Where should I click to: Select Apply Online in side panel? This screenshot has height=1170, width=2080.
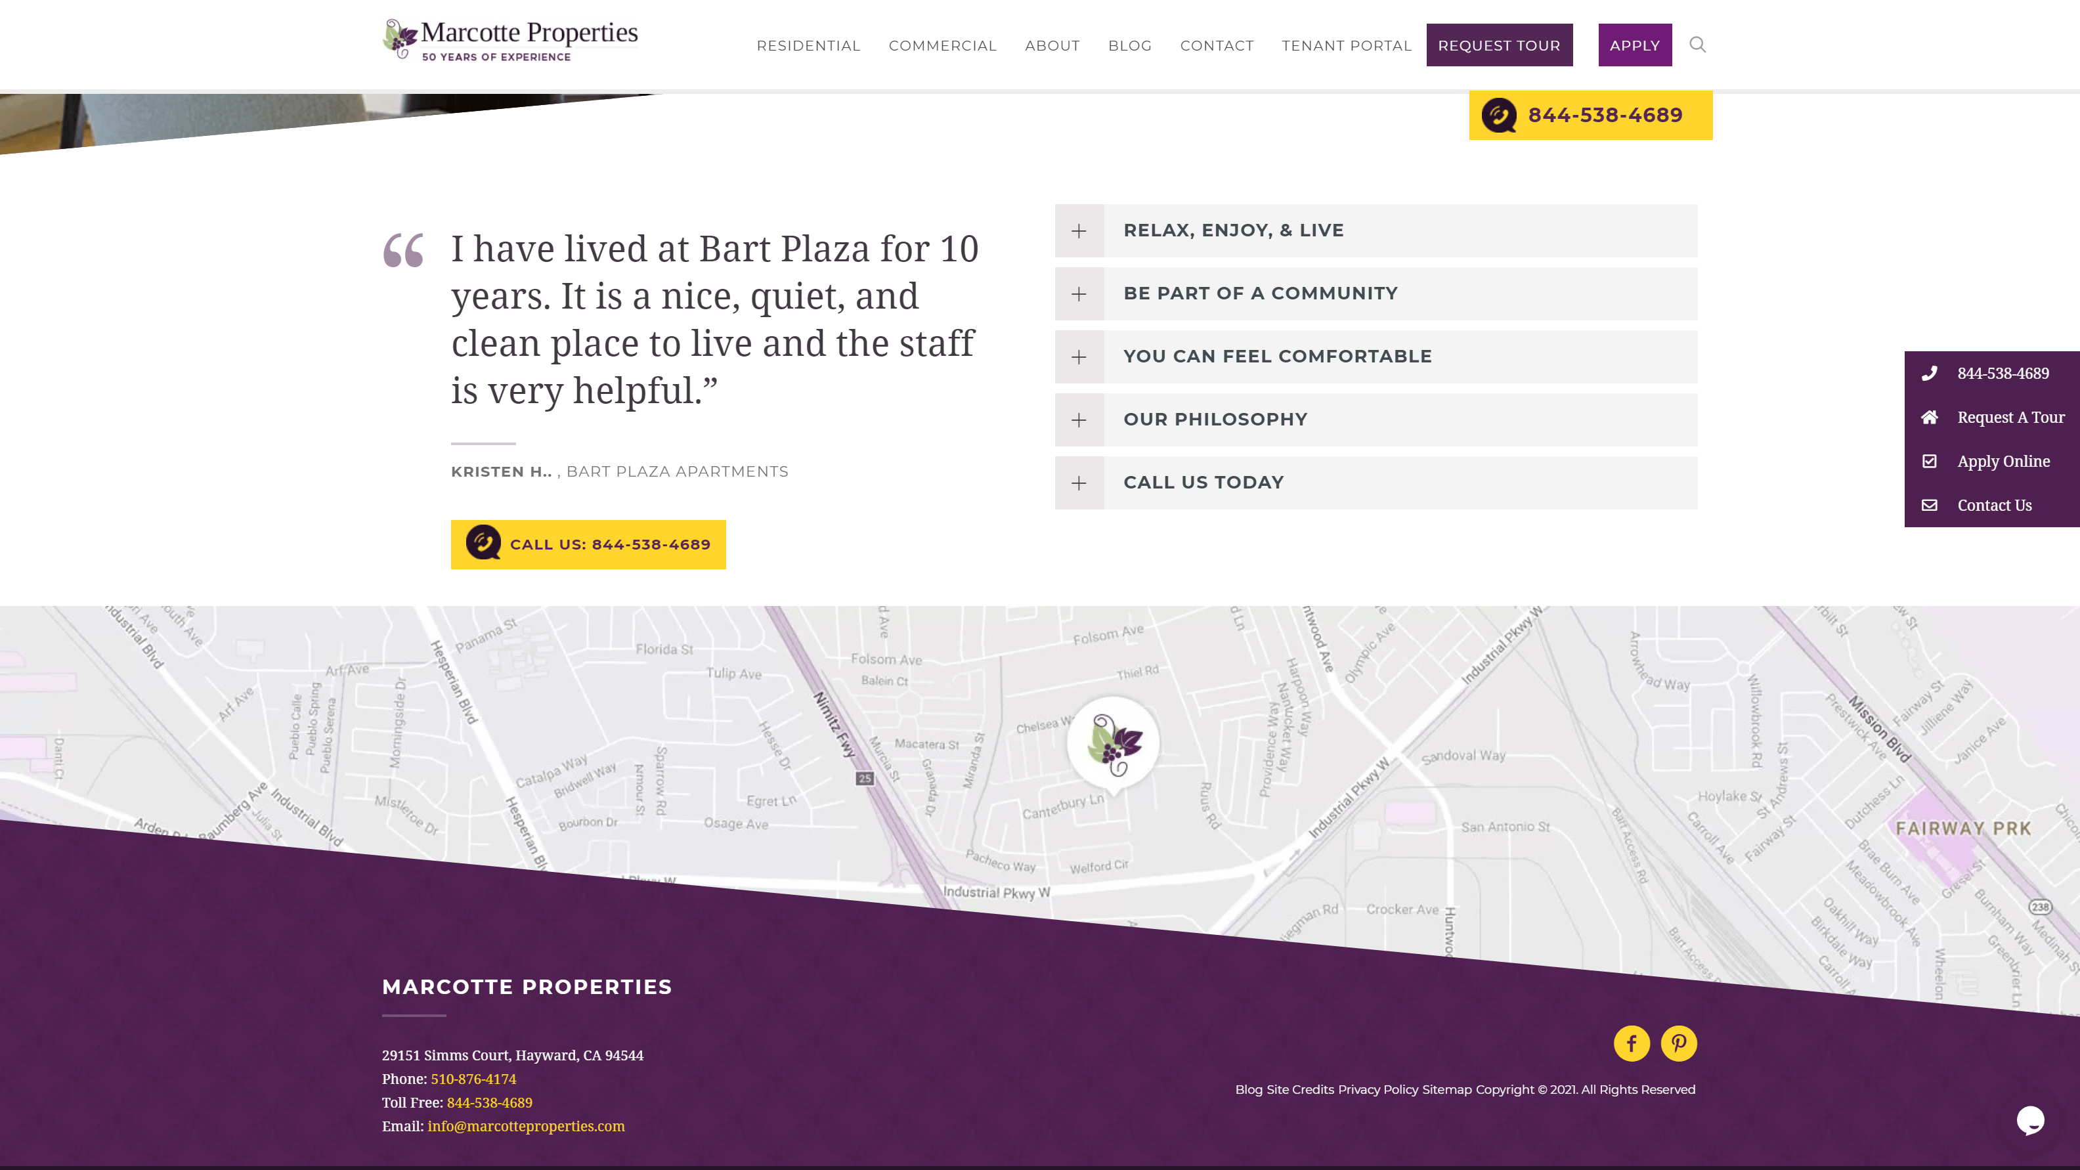pos(2003,461)
